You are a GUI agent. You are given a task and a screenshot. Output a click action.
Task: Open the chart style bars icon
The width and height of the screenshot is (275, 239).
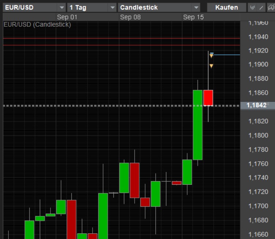pos(252,8)
